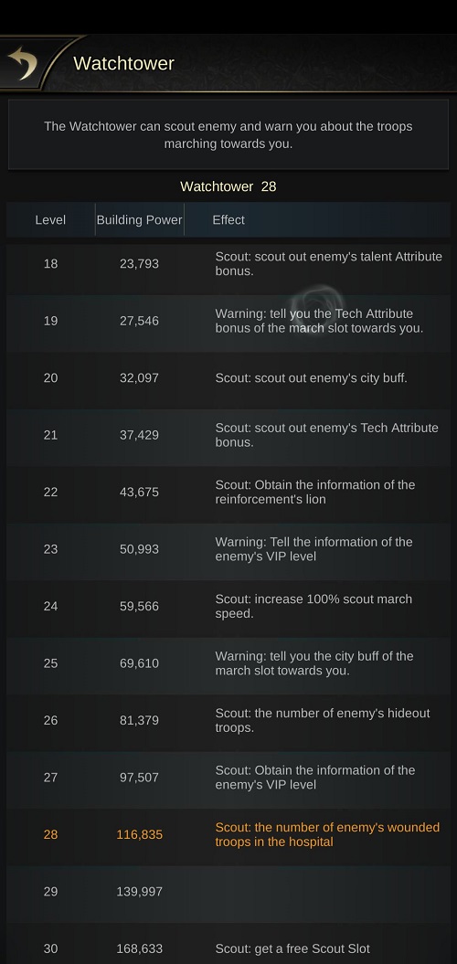457x964 pixels.
Task: Tap the level 22 reinforcement's lion row
Action: (x=228, y=492)
